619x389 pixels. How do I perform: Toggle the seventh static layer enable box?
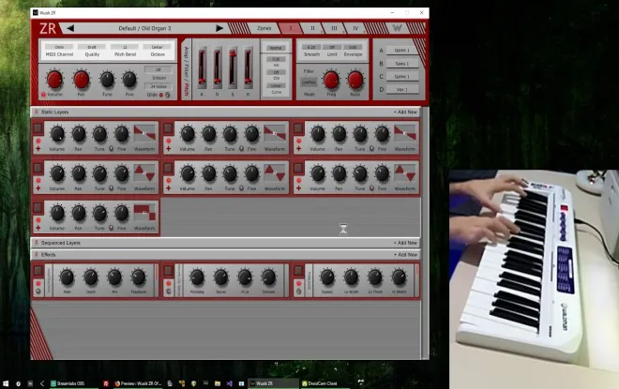tap(38, 207)
